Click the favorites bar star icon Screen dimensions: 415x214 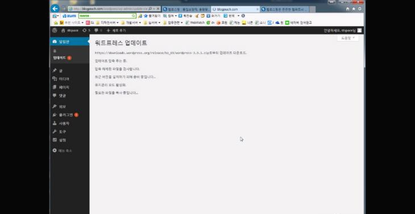(56, 23)
